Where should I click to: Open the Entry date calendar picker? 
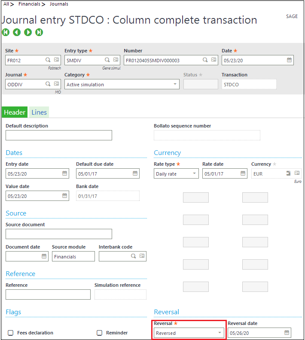point(64,173)
